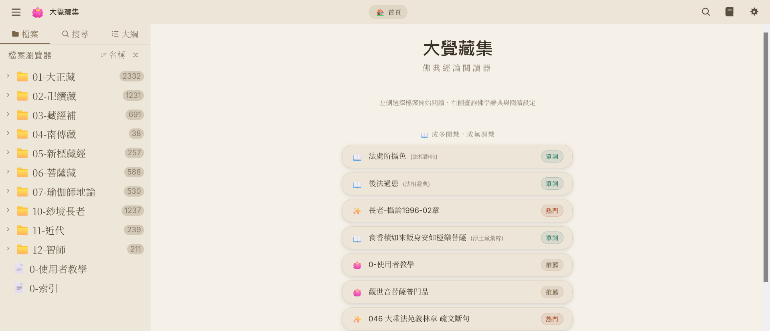Go to 首頁 home tab
The height and width of the screenshot is (331, 770).
coord(388,12)
